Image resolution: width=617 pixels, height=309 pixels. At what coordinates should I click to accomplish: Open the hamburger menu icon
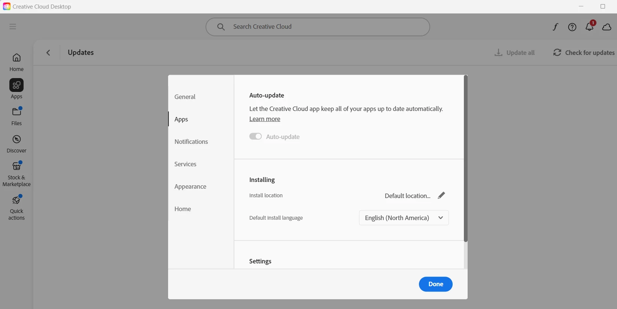(13, 27)
